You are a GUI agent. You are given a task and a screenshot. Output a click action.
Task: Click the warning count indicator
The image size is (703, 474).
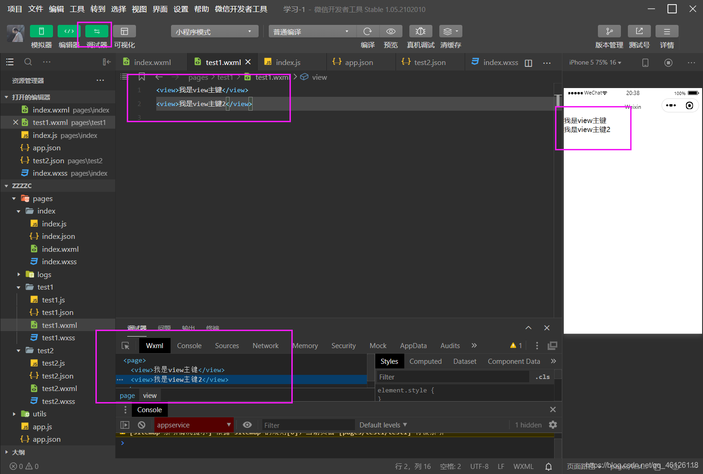pyautogui.click(x=516, y=345)
